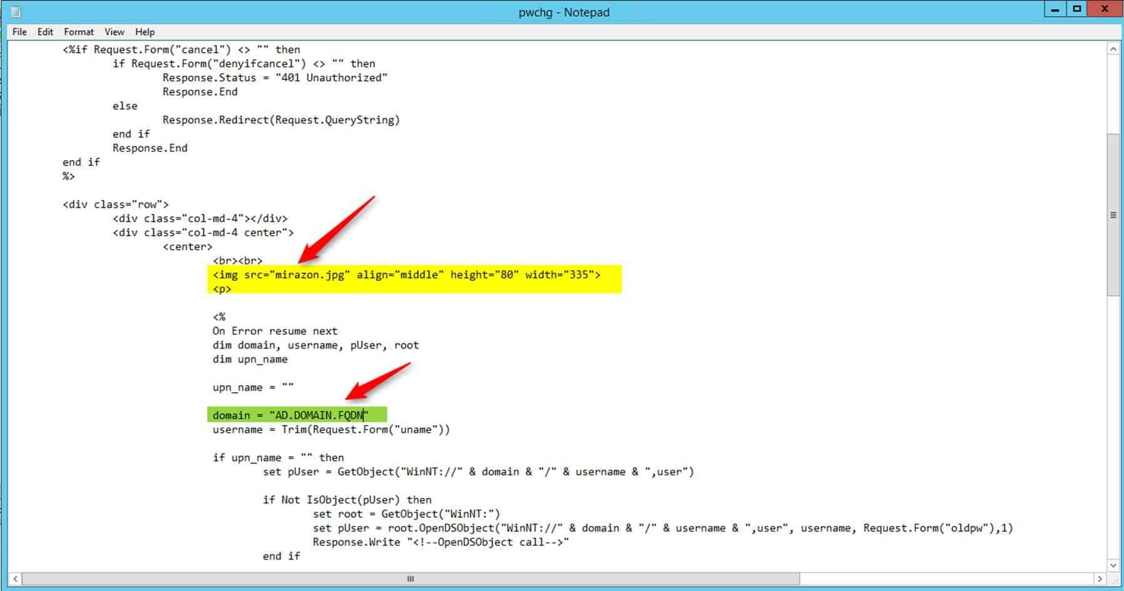This screenshot has height=591, width=1124.
Task: Open the View menu
Action: point(115,32)
